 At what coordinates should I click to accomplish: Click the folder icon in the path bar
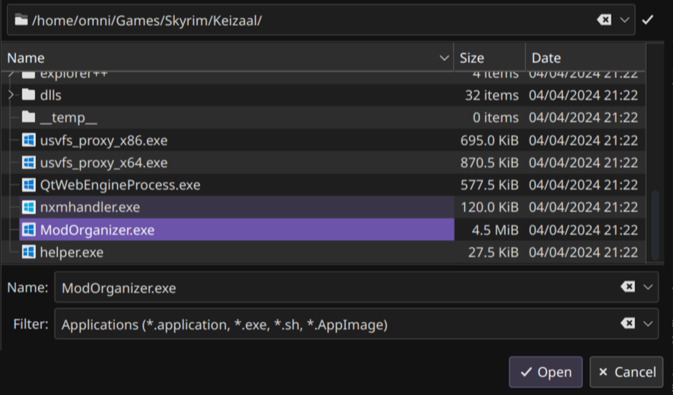(x=21, y=20)
